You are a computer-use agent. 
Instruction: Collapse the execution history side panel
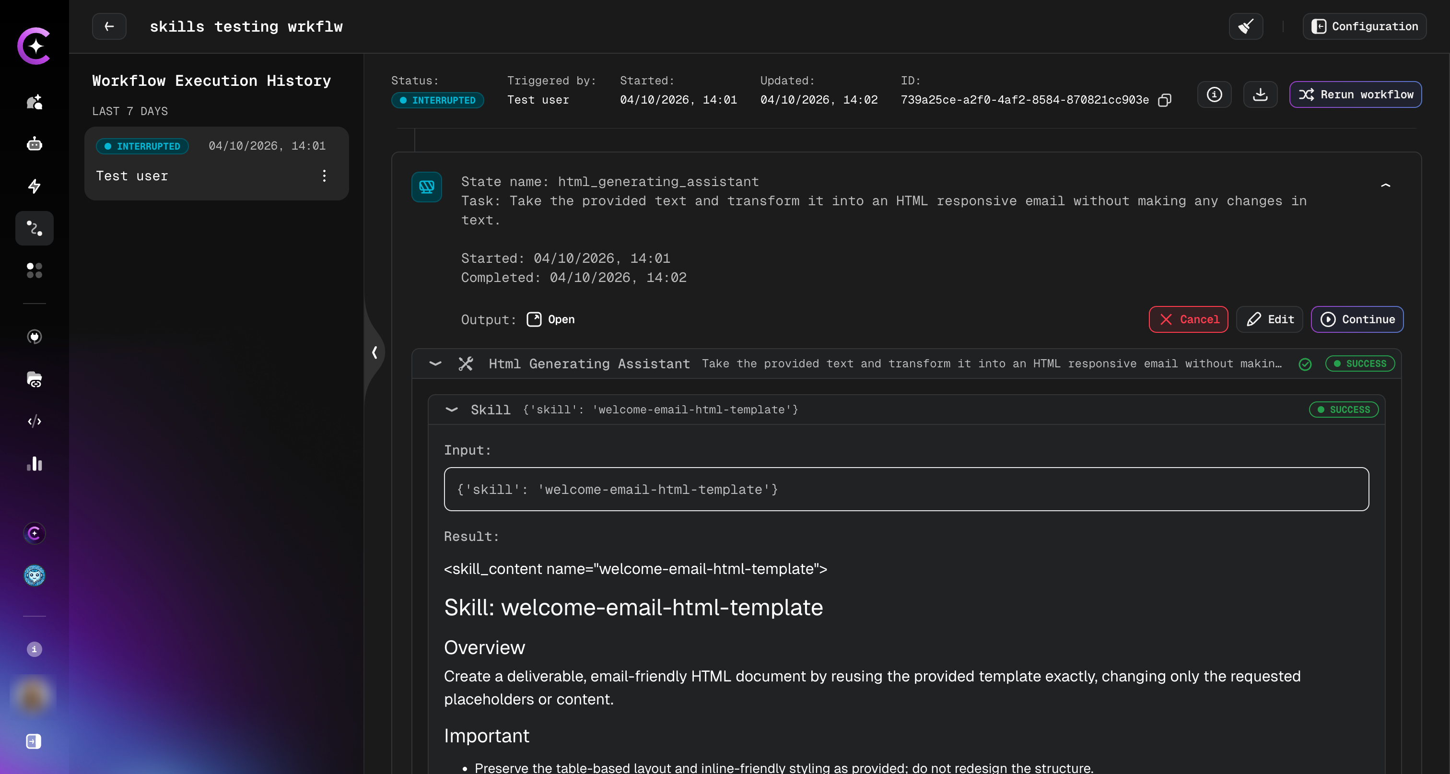coord(374,352)
